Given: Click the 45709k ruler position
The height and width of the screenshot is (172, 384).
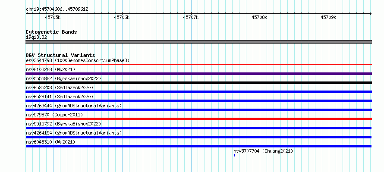Looking at the screenshot, I should click(x=329, y=17).
